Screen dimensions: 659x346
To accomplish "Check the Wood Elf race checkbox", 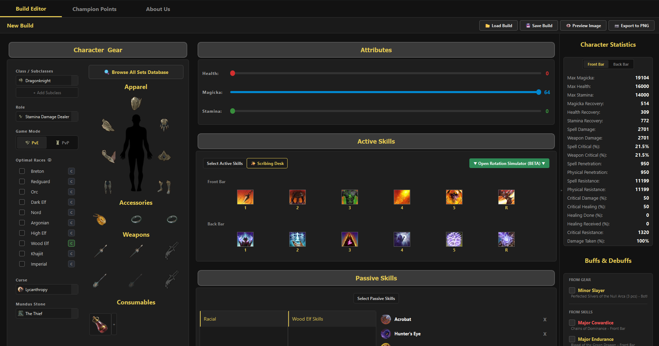I will point(22,243).
